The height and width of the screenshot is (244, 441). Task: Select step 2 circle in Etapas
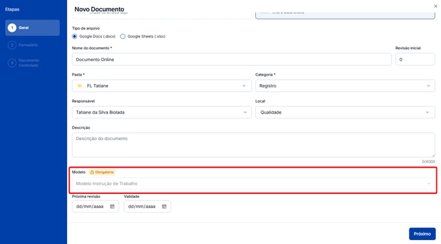pyautogui.click(x=12, y=45)
